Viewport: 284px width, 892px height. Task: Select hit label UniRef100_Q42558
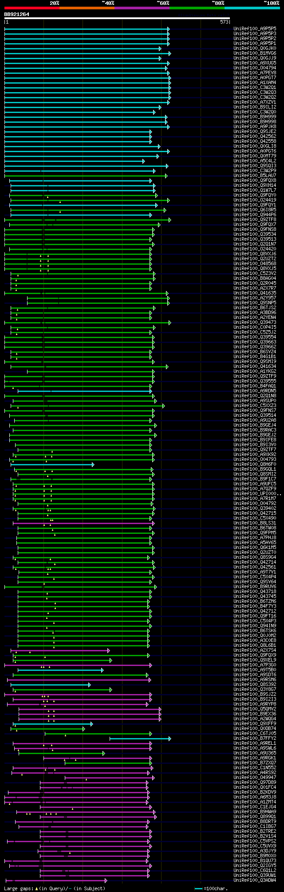(255, 141)
